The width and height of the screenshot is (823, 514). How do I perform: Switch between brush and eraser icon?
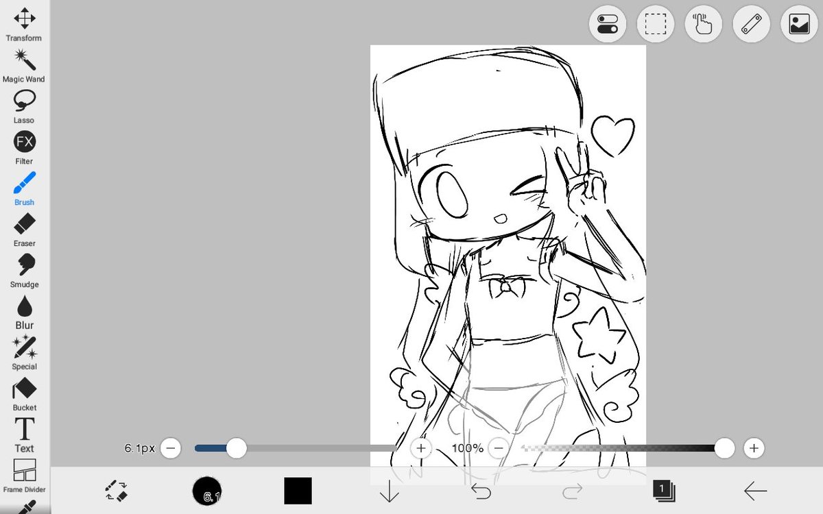116,491
